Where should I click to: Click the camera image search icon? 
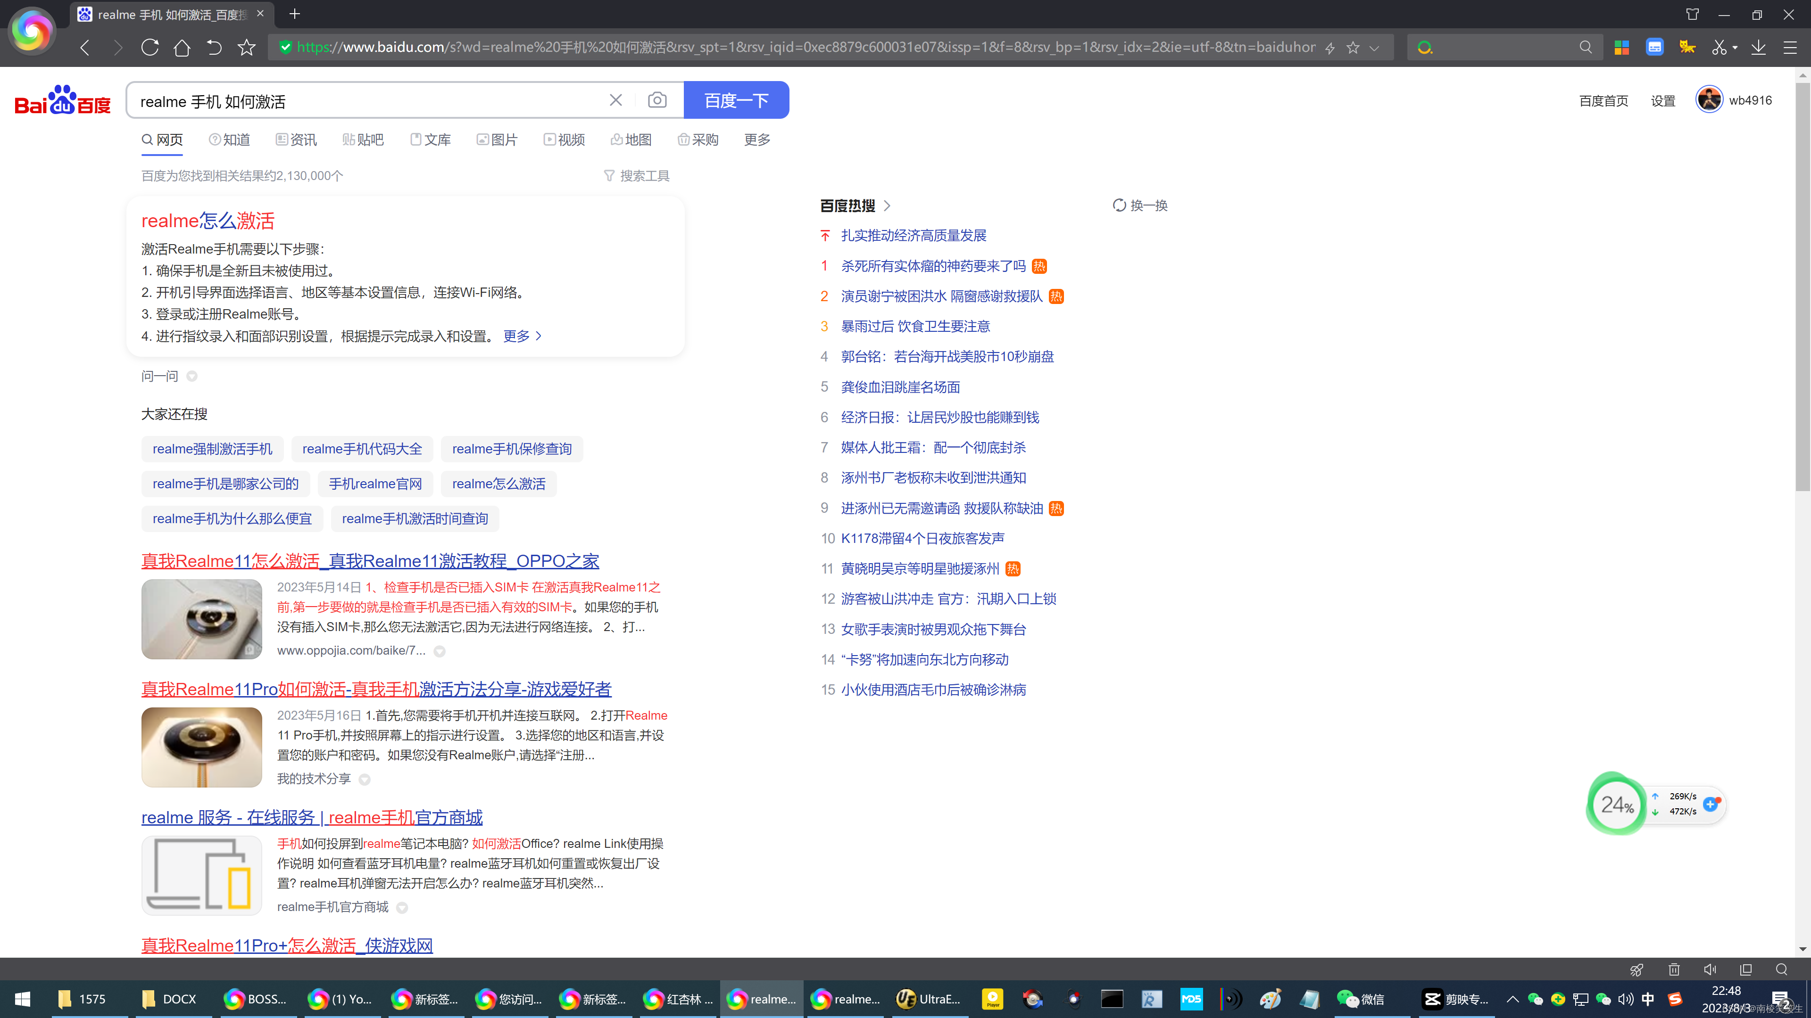(656, 100)
